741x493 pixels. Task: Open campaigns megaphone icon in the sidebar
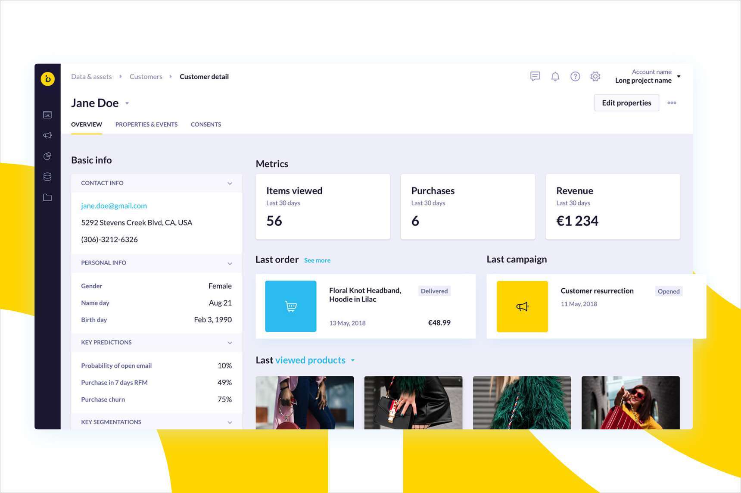[x=47, y=135]
